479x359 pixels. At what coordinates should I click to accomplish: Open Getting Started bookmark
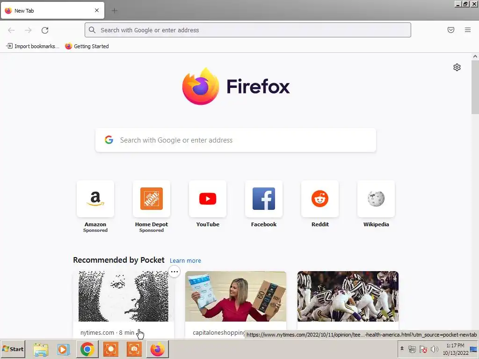(x=87, y=46)
